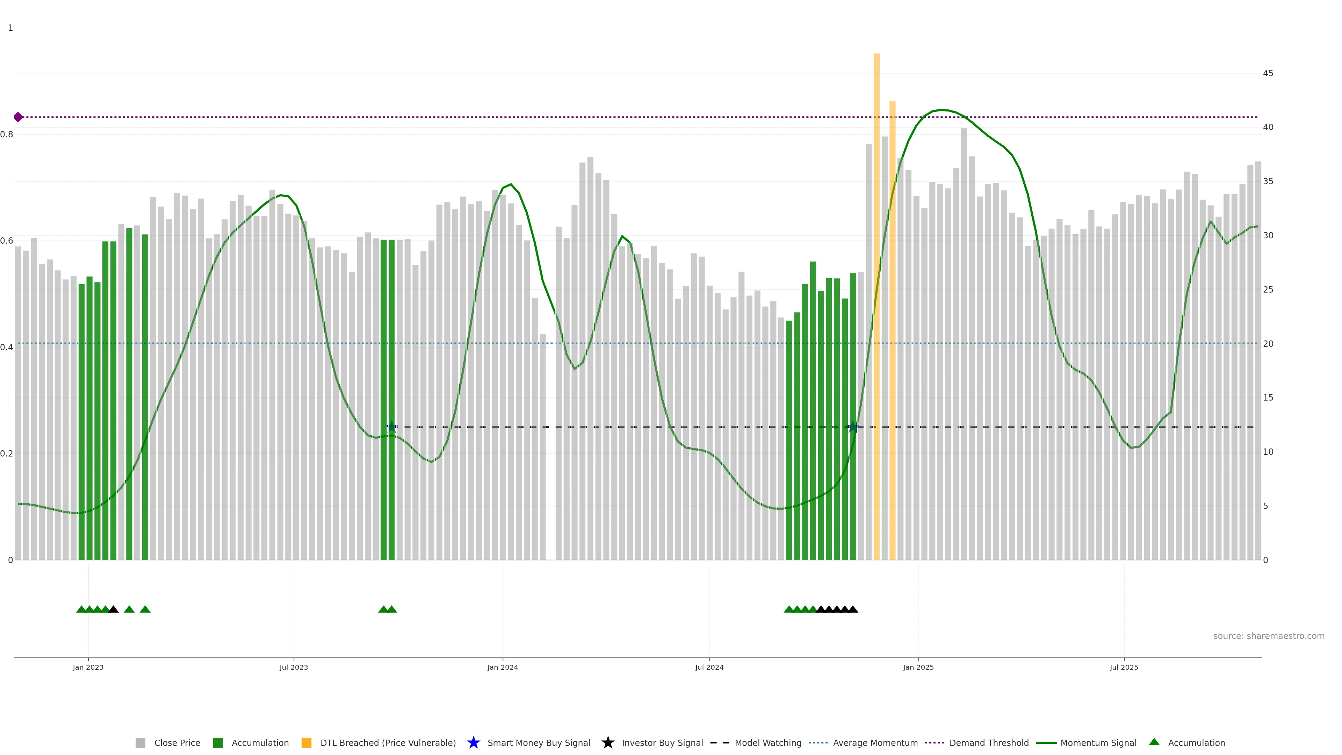The width and height of the screenshot is (1342, 755).
Task: Click the purple diamond on Demand Threshold line
Action: [x=18, y=117]
